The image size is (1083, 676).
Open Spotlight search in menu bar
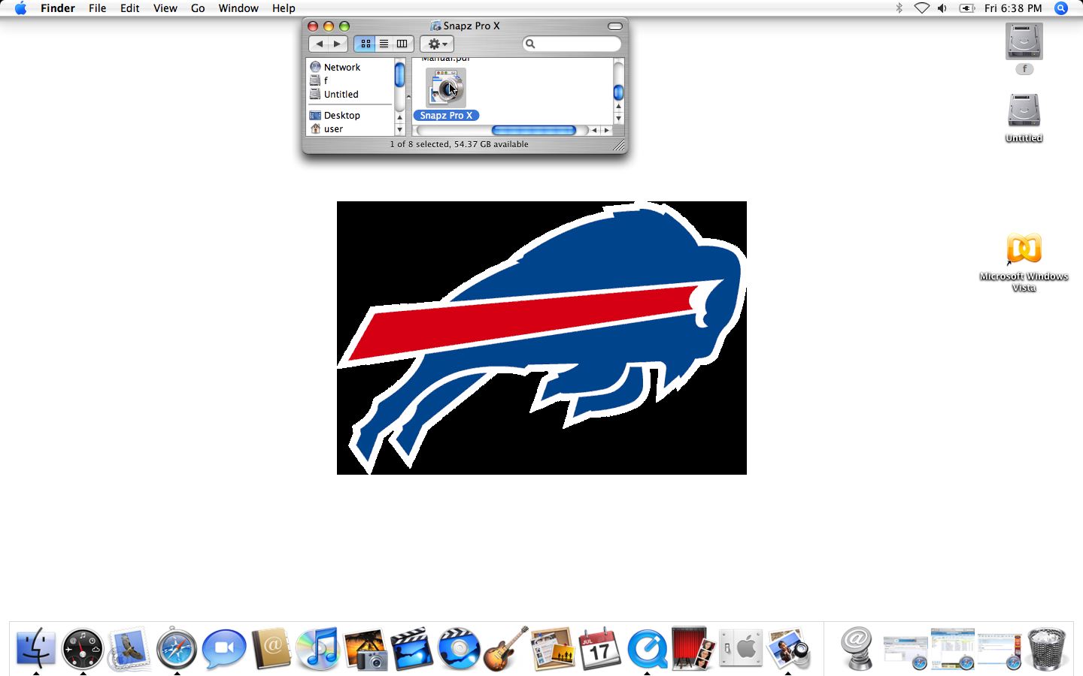pyautogui.click(x=1061, y=8)
